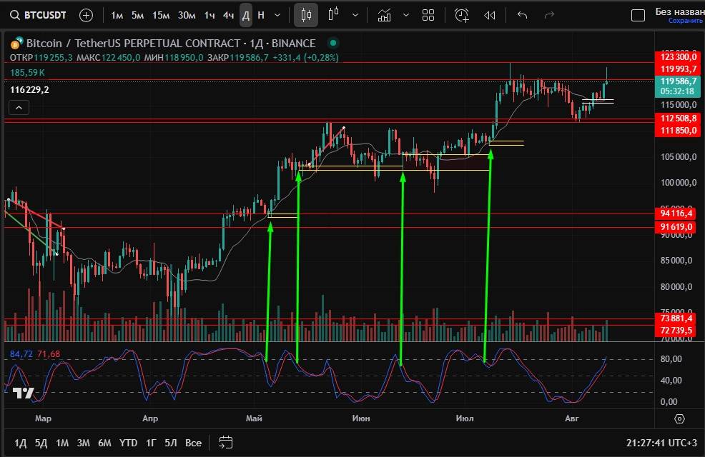Click the 21:27:41 UTC+3 timezone button
The height and width of the screenshot is (457, 705).
[x=662, y=443]
